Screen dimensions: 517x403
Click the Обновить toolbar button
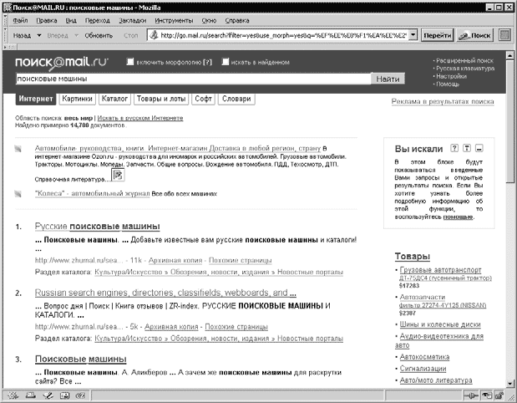point(99,35)
